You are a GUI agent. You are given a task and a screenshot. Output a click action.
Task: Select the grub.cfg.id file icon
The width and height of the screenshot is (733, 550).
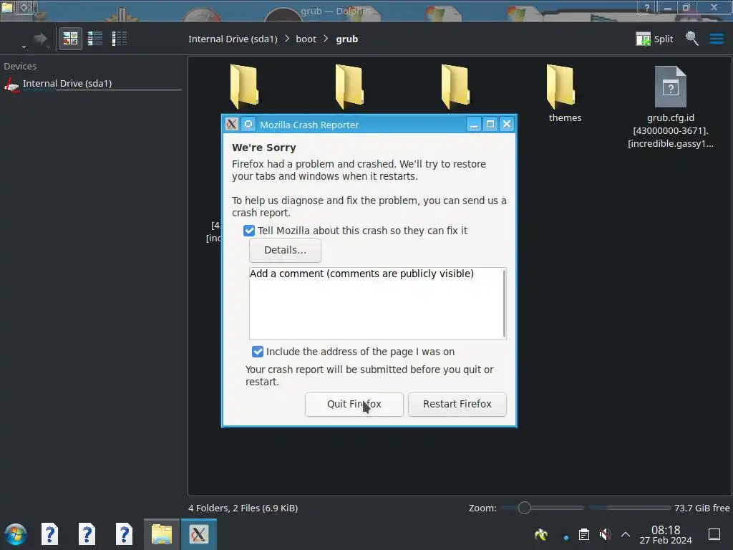tap(670, 87)
